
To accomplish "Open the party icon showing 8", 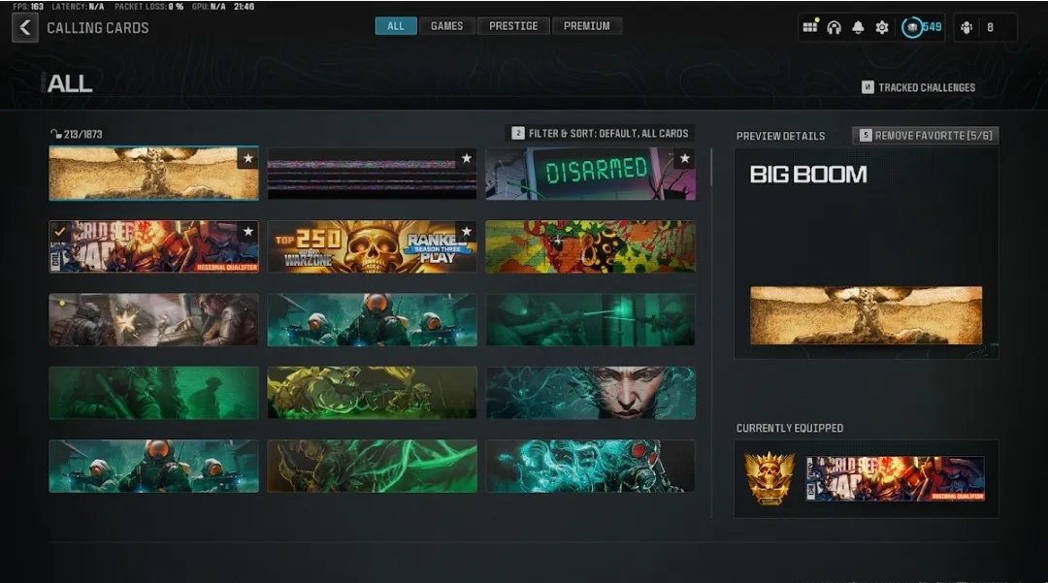I will coord(966,27).
